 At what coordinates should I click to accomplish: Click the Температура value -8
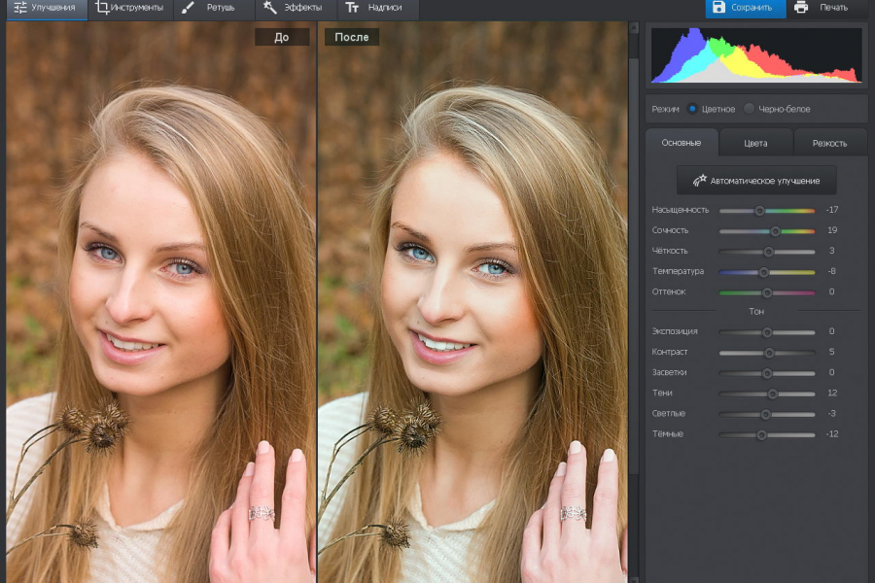pyautogui.click(x=831, y=271)
